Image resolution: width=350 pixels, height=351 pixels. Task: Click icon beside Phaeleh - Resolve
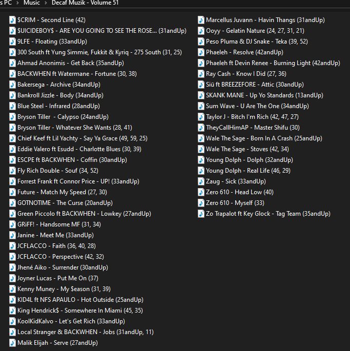click(201, 52)
